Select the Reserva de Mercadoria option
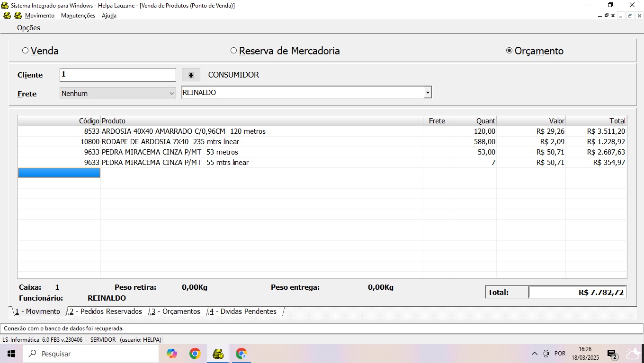The height and width of the screenshot is (363, 644). [x=233, y=51]
